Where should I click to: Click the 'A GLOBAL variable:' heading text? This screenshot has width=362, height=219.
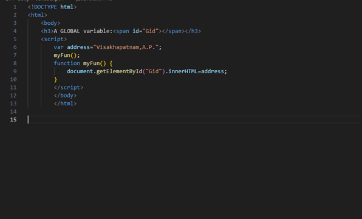pyautogui.click(x=83, y=31)
